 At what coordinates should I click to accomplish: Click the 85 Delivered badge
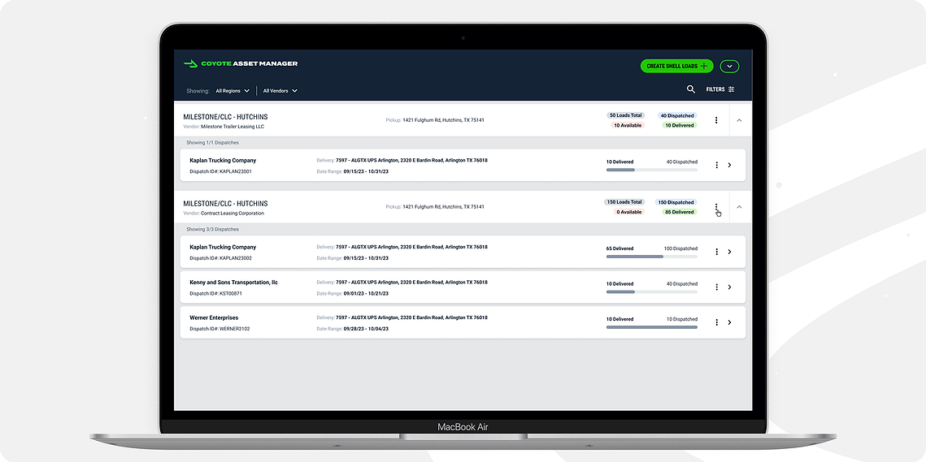click(679, 212)
